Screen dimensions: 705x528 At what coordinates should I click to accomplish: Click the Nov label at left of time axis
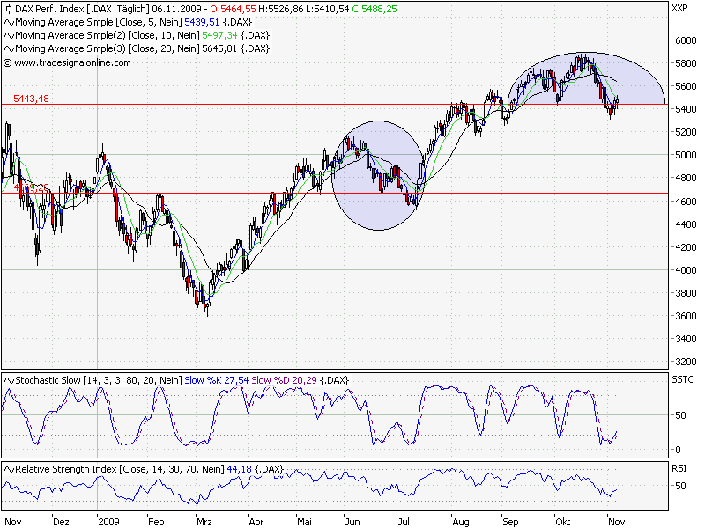point(12,522)
